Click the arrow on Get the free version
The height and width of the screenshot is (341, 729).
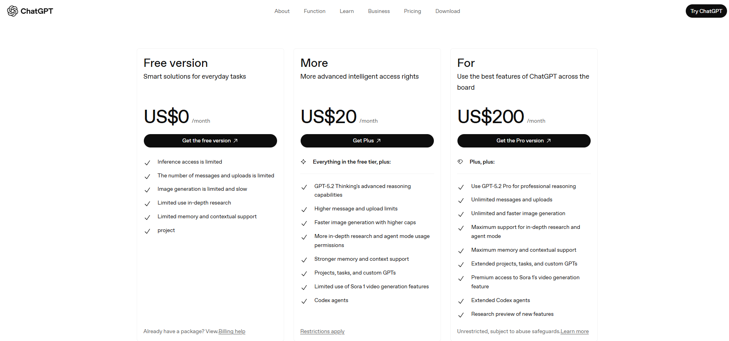click(x=235, y=141)
